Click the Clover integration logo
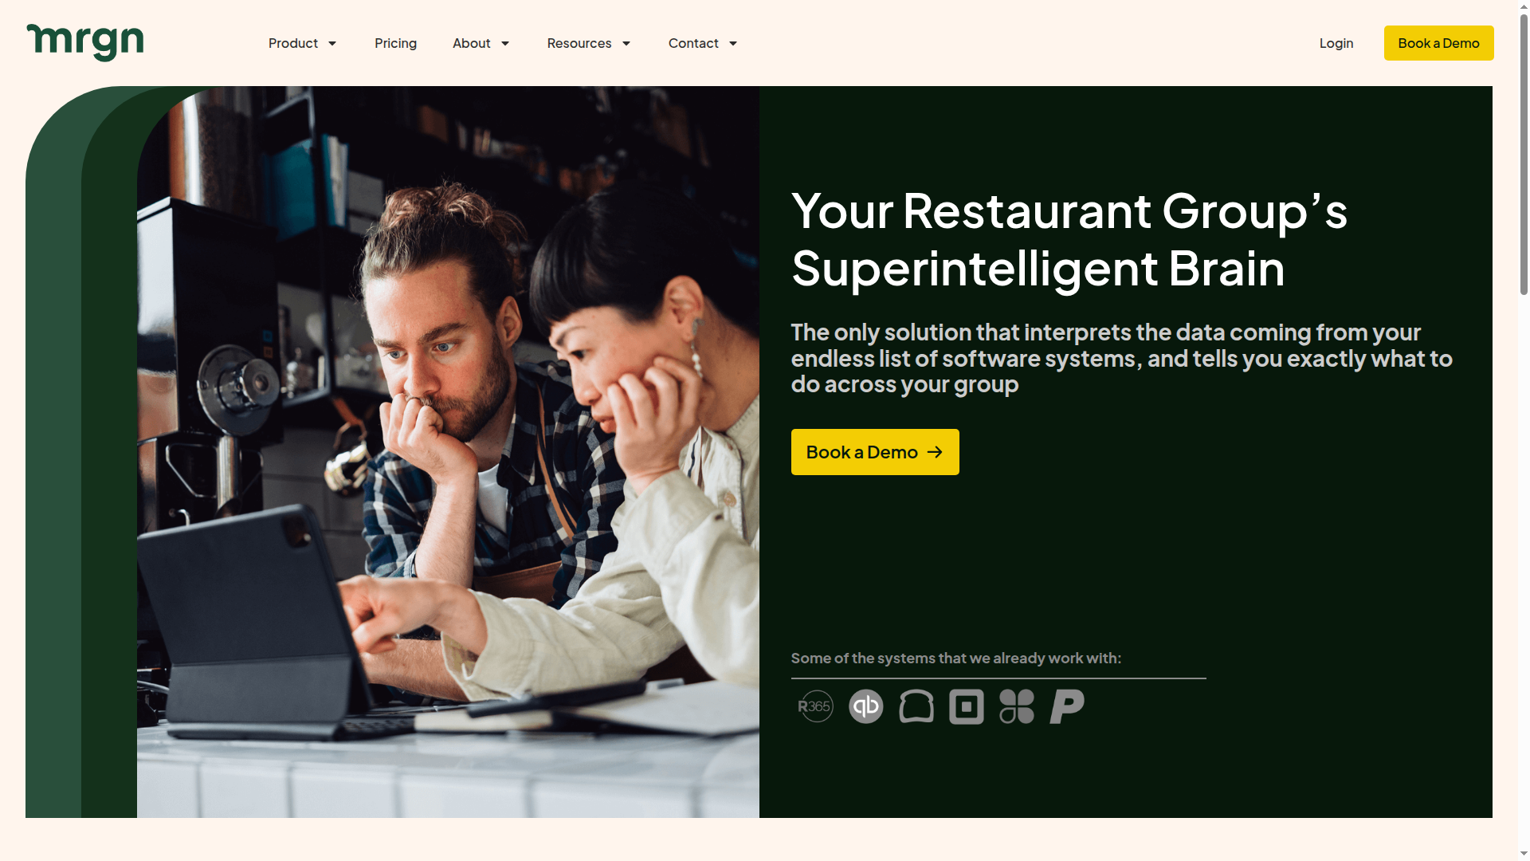1530x861 pixels. (1017, 706)
